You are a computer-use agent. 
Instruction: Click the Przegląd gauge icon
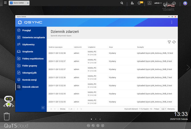(x=19, y=30)
